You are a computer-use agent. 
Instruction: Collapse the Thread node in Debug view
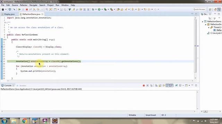pyautogui.click(x=209, y=27)
